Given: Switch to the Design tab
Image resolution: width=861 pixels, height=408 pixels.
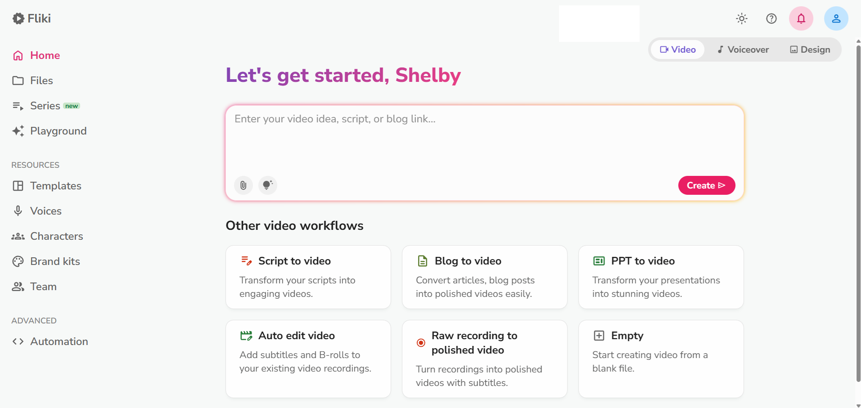Looking at the screenshot, I should [x=809, y=49].
